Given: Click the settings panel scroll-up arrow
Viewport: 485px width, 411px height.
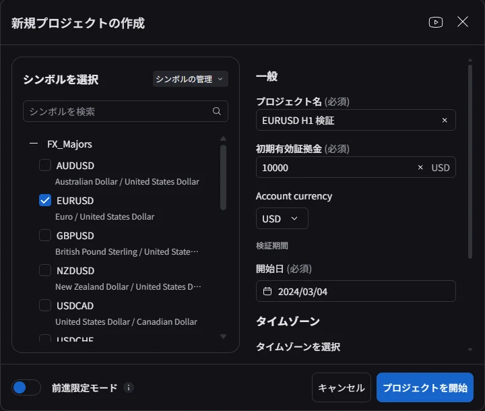Looking at the screenshot, I should click(x=470, y=60).
